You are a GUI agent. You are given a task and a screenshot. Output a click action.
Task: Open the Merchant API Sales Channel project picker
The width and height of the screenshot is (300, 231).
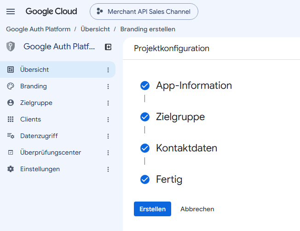(144, 12)
